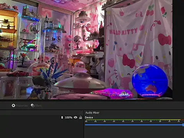Toggle the padlock to lock the source

pos(80,117)
